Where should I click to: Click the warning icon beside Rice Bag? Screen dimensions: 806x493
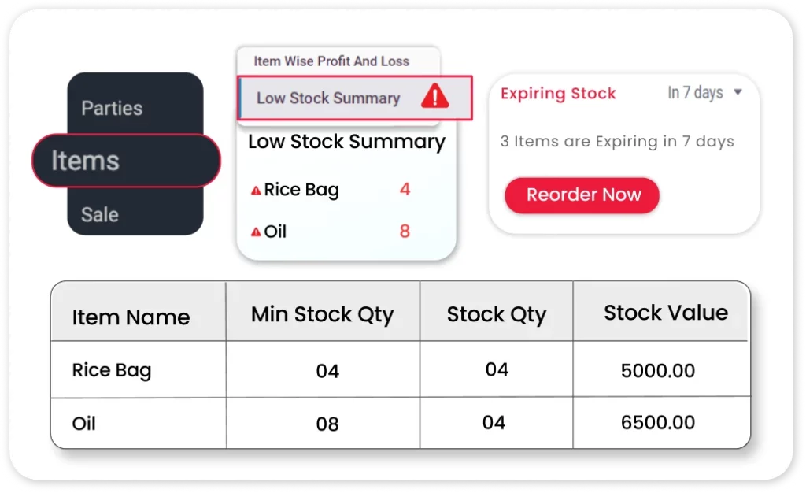[x=256, y=191]
